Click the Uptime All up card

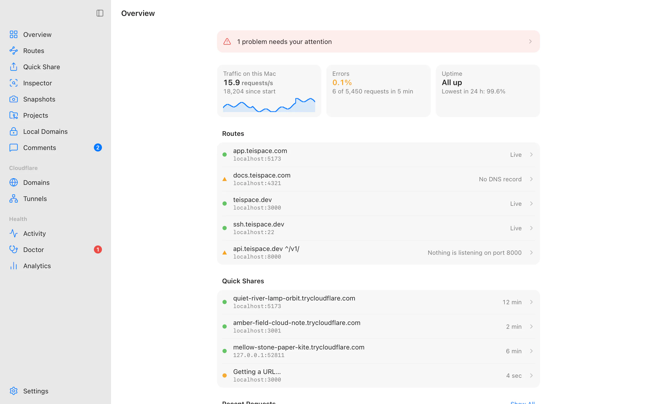(x=488, y=91)
